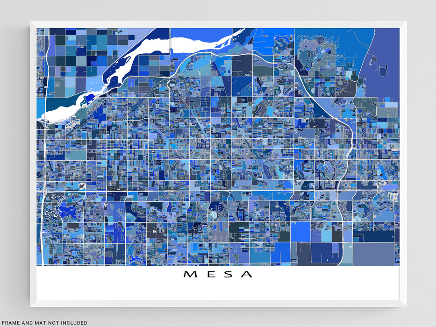Click the 'FRAME AND MAT NOT INCLUDED' caption
The height and width of the screenshot is (327, 436).
(44, 323)
